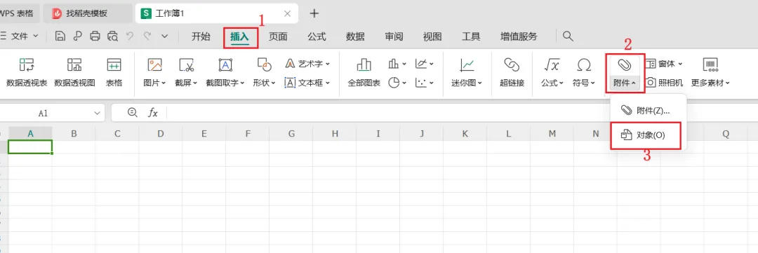This screenshot has width=758, height=253.
Task: Open the pie chart type dropdown
Action: pos(397,83)
